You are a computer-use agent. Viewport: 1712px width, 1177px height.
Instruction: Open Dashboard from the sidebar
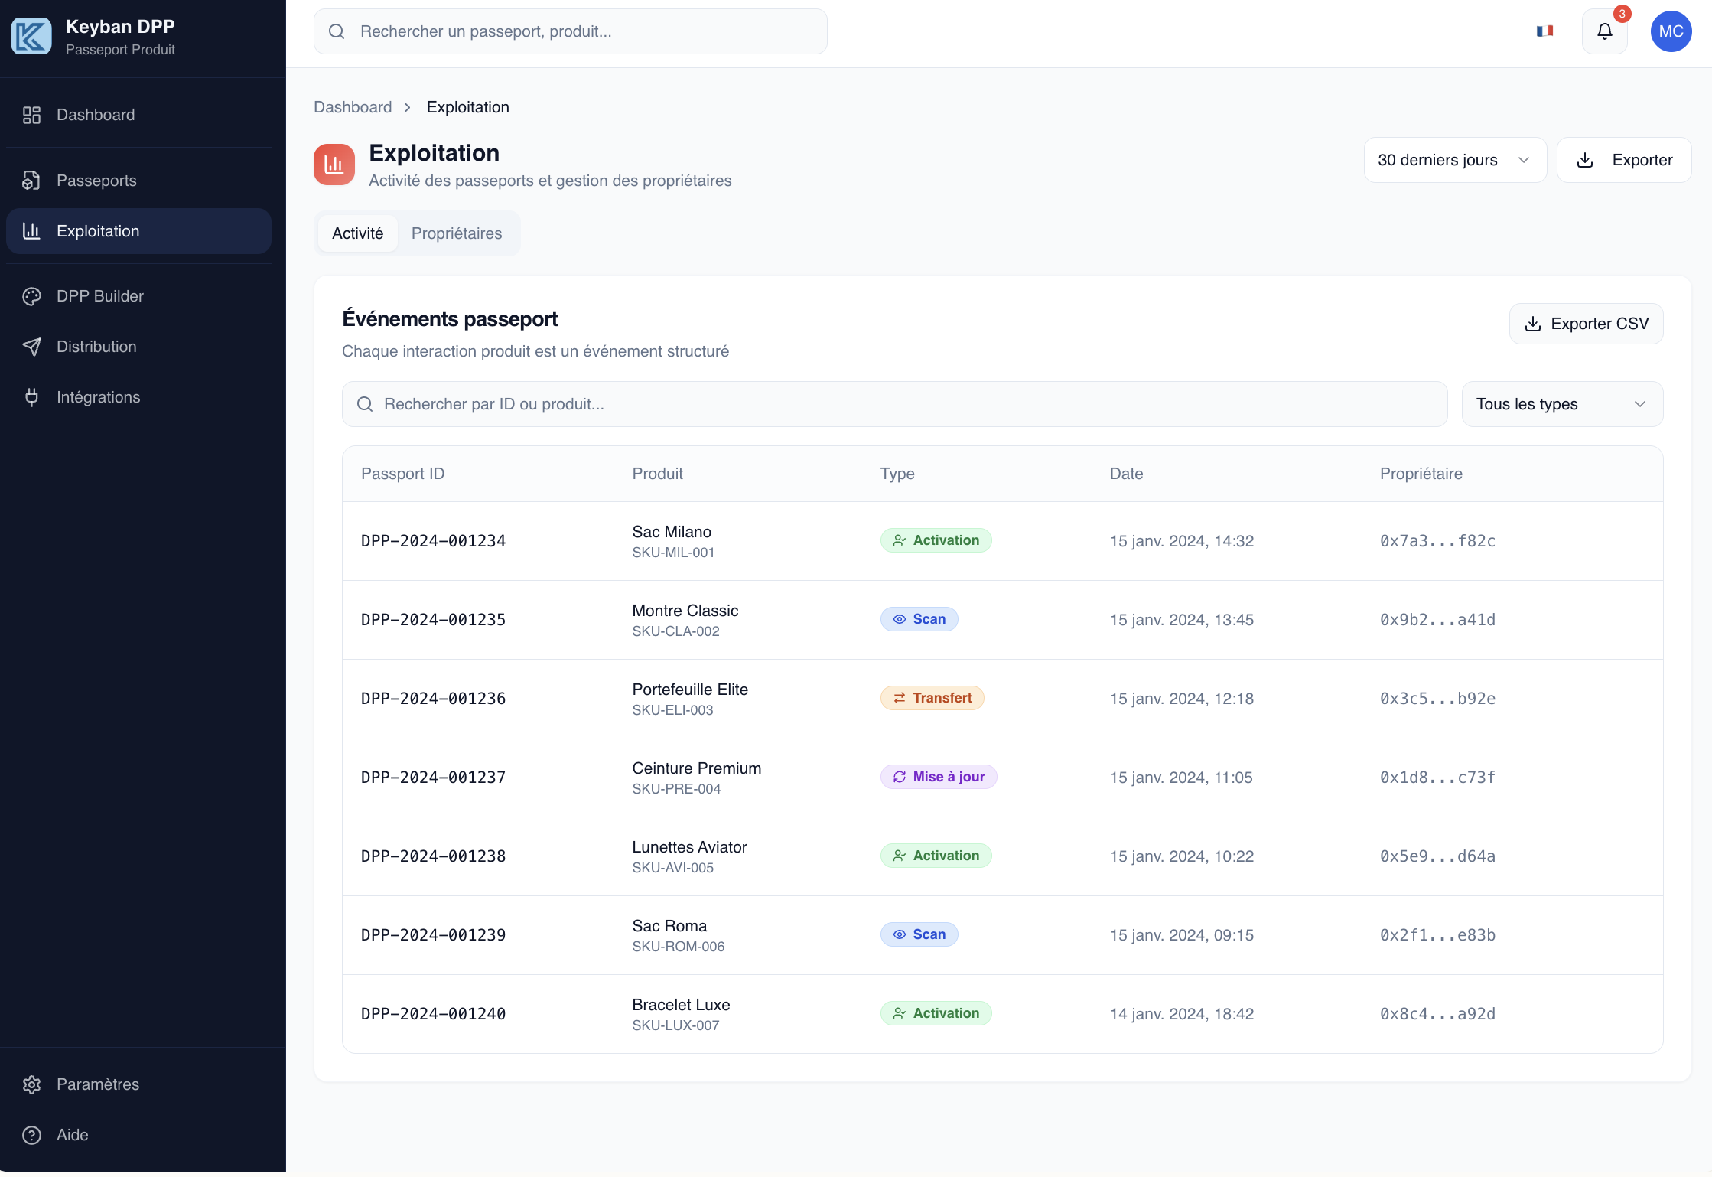pos(138,115)
